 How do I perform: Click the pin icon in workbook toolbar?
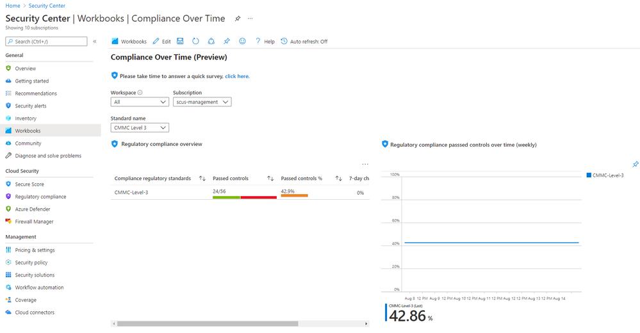pos(227,41)
